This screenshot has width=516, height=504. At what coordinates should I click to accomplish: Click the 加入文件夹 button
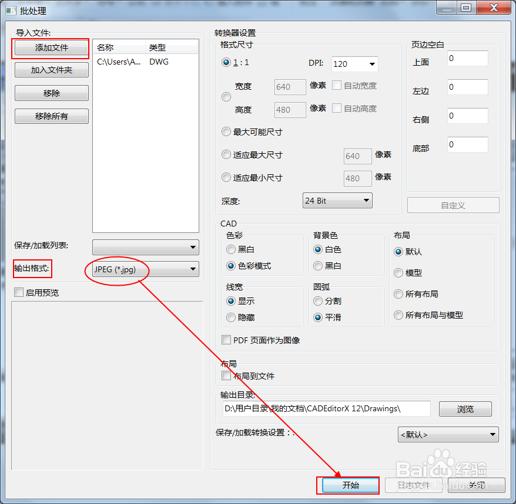pos(51,70)
